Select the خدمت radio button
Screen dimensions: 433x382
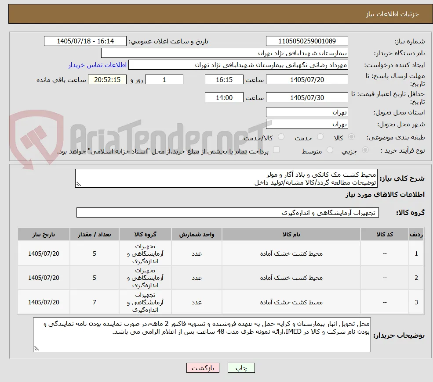320,137
